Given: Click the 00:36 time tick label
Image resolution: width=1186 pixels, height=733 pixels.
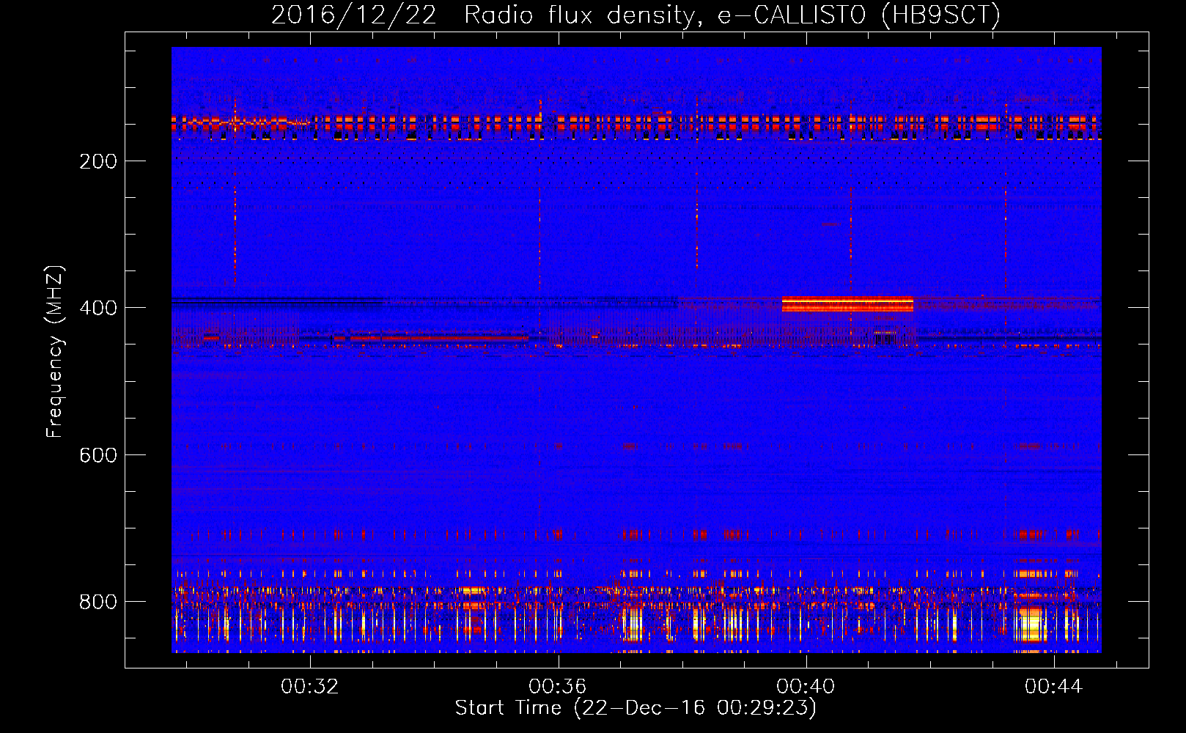Looking at the screenshot, I should point(558,686).
